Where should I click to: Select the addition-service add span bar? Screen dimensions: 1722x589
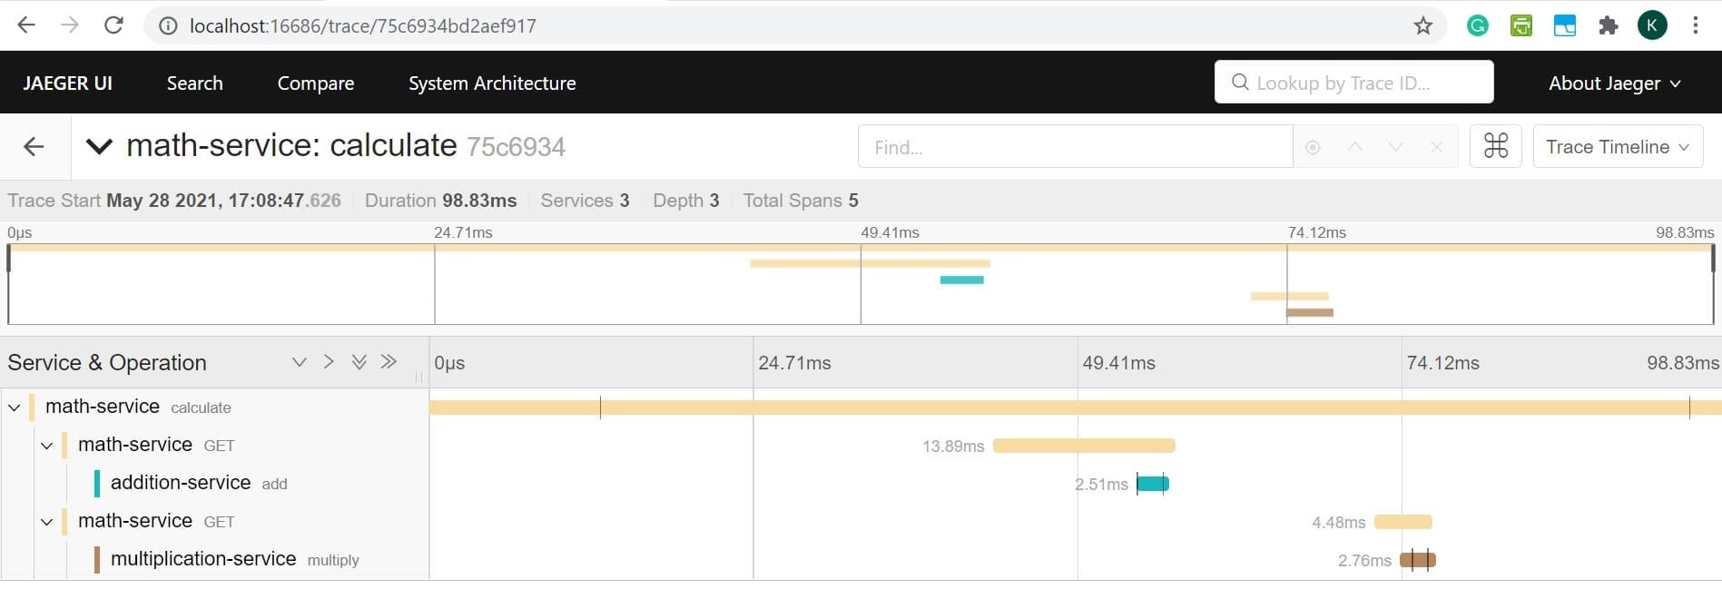pos(1152,484)
